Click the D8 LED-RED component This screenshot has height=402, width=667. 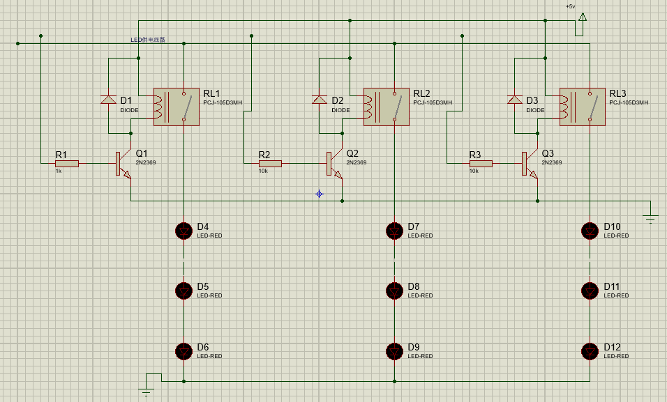click(x=394, y=290)
